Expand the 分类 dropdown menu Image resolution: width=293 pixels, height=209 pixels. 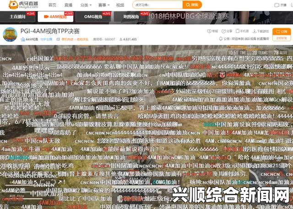coord(86,5)
